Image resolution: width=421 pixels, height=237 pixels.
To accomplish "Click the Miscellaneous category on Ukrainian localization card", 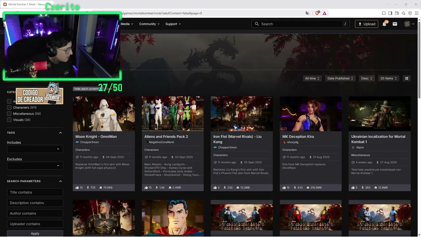I will [x=360, y=155].
